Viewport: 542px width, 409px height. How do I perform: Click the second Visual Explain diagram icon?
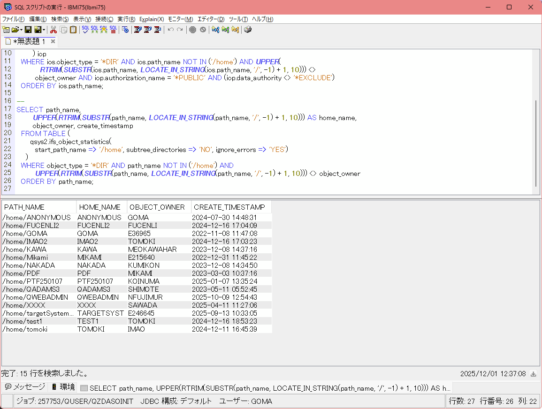[225, 30]
